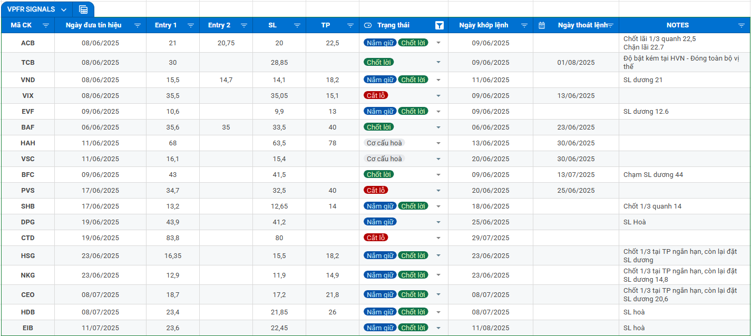The width and height of the screenshot is (751, 336).
Task: Open the Ngày khớp lệnh filter icon
Action: pyautogui.click(x=524, y=25)
